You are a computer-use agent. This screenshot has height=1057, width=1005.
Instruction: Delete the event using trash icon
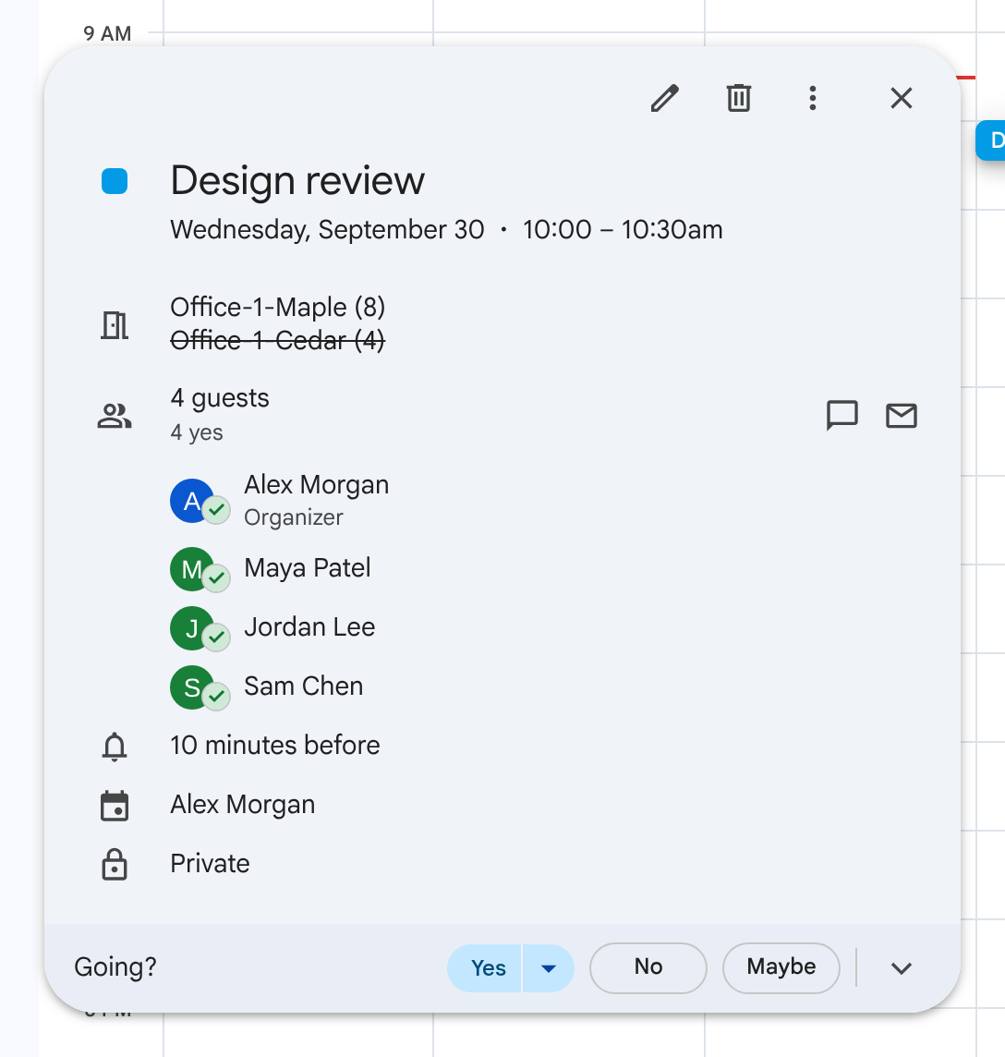739,99
